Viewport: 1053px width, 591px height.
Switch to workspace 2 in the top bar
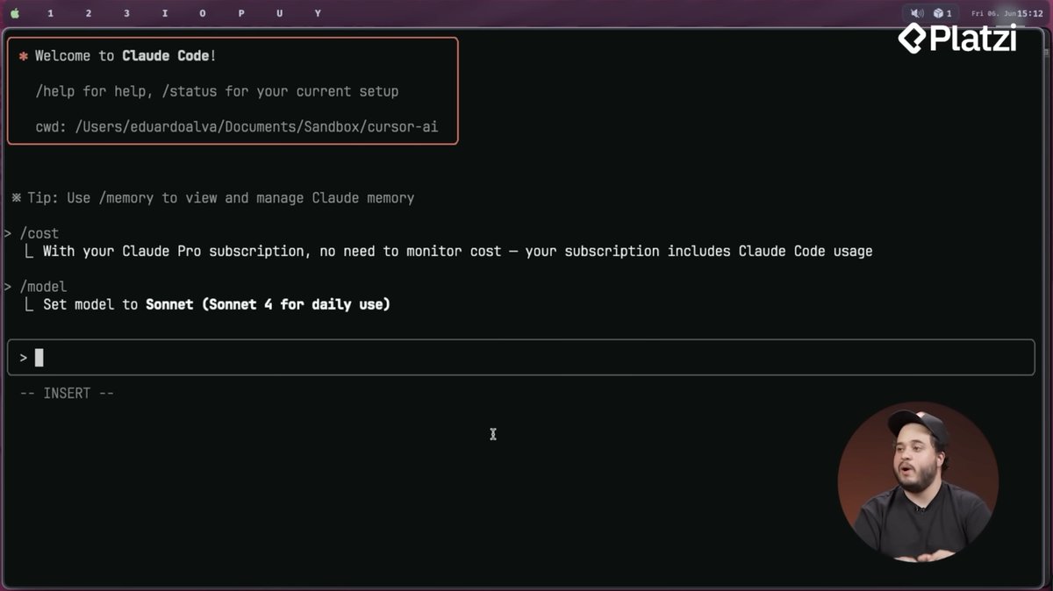89,13
